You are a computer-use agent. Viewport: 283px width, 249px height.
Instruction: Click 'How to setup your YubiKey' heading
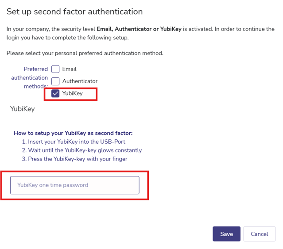click(x=73, y=133)
